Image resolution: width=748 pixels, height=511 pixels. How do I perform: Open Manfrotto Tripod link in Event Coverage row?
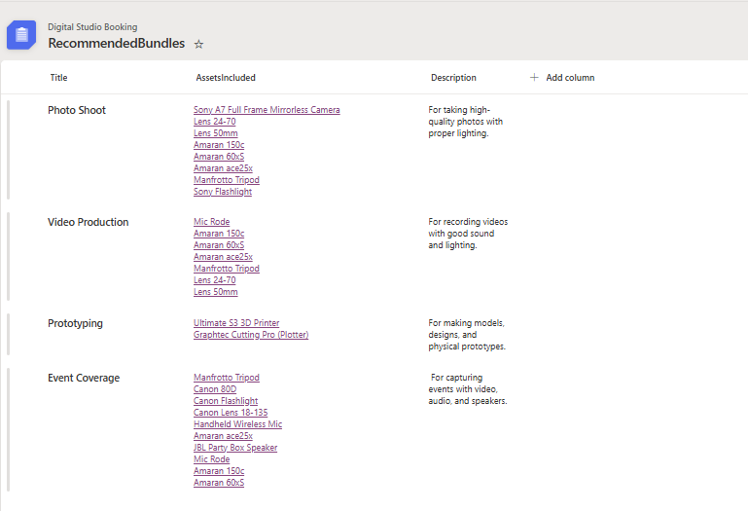[227, 378]
